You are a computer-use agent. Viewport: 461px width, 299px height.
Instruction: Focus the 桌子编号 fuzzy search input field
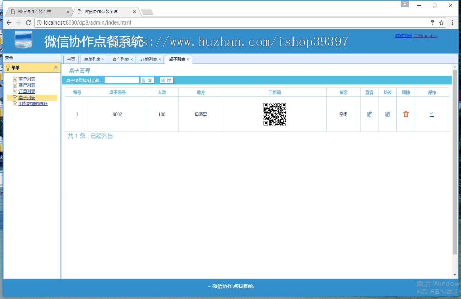coord(122,80)
